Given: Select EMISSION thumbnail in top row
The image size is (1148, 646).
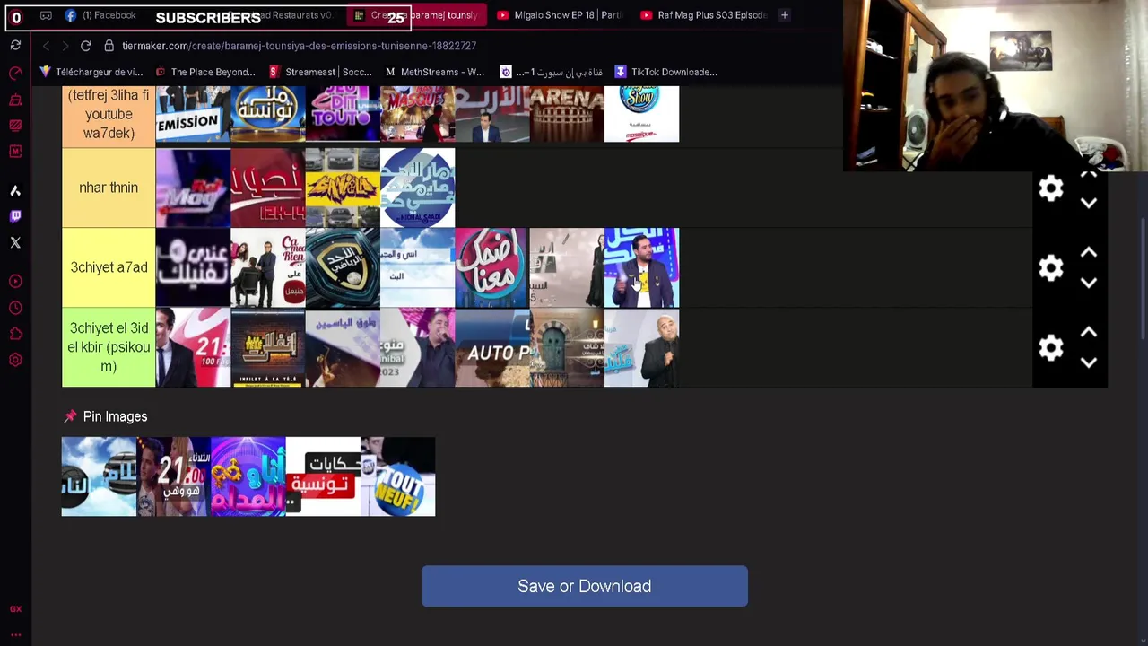Looking at the screenshot, I should [x=193, y=114].
